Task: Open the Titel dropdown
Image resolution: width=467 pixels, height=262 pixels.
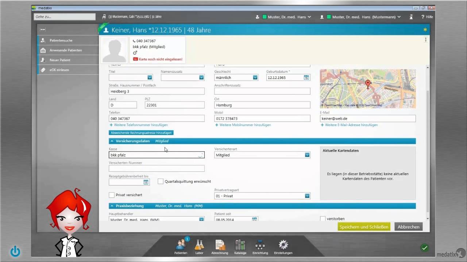Action: pos(150,78)
